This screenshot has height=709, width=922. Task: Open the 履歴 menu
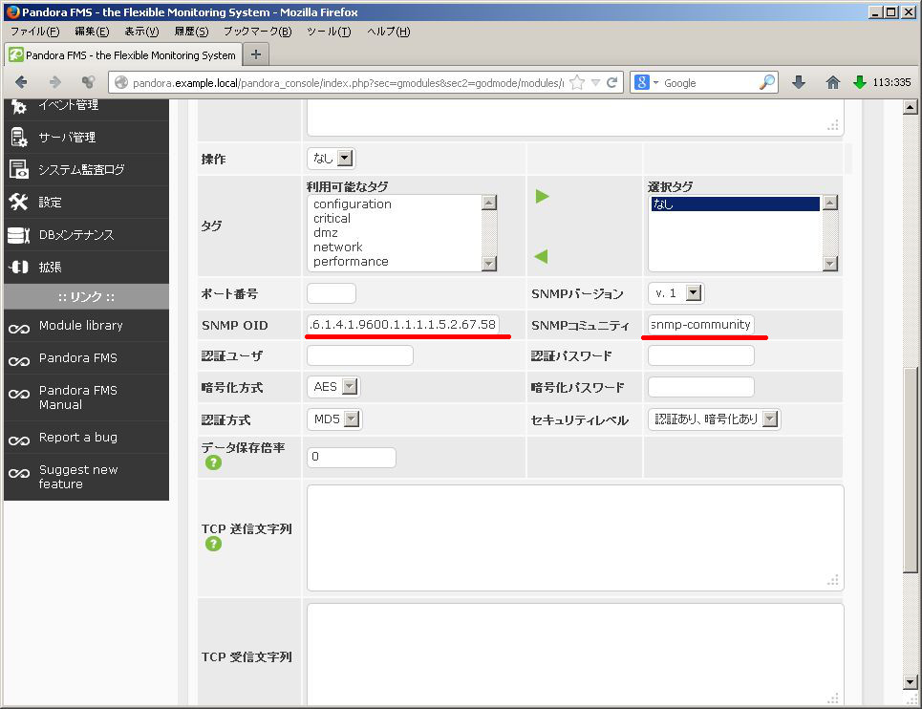click(192, 32)
